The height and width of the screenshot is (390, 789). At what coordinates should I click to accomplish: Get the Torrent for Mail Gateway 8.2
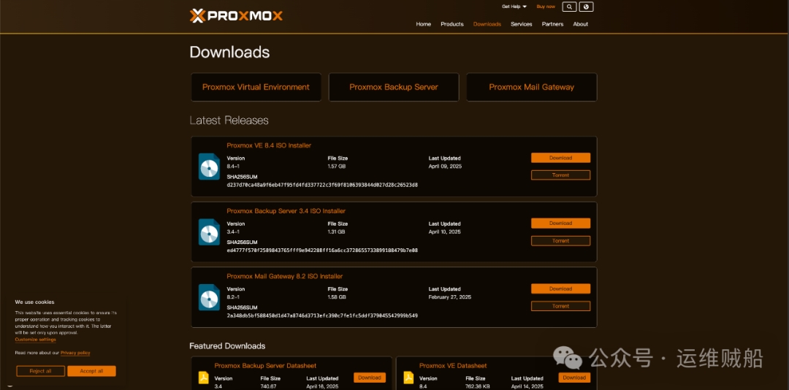click(560, 306)
